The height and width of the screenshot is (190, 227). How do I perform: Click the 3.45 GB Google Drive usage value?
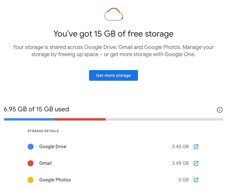tap(180, 147)
